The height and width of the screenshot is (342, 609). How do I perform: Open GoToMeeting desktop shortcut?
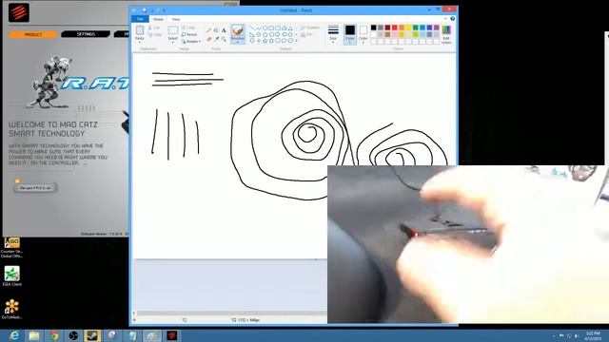[x=11, y=309]
